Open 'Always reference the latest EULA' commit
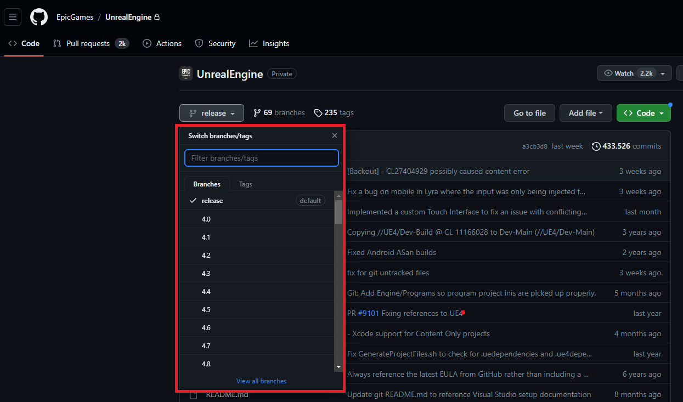 (468, 374)
